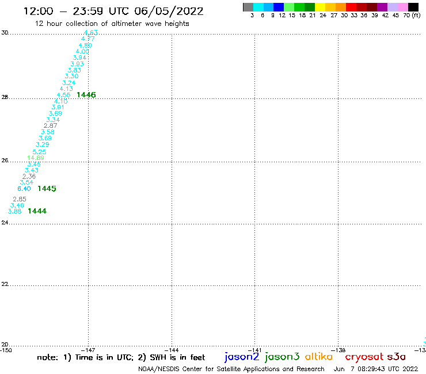Click the gray swatch in the color legend
This screenshot has width=426, height=374.
(x=248, y=7)
